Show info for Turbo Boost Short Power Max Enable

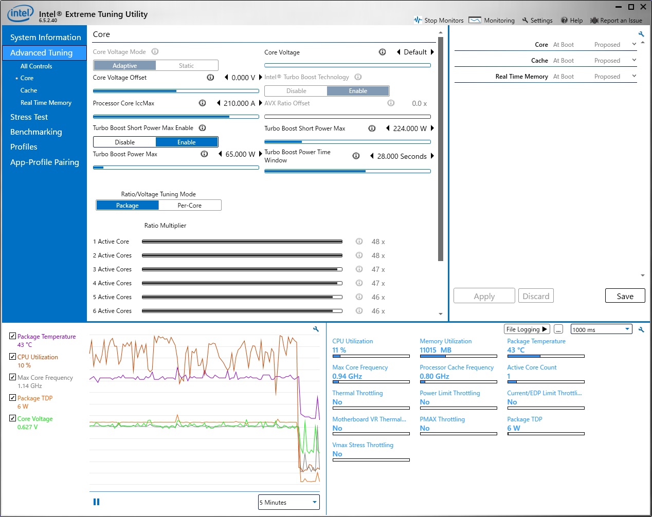point(202,127)
